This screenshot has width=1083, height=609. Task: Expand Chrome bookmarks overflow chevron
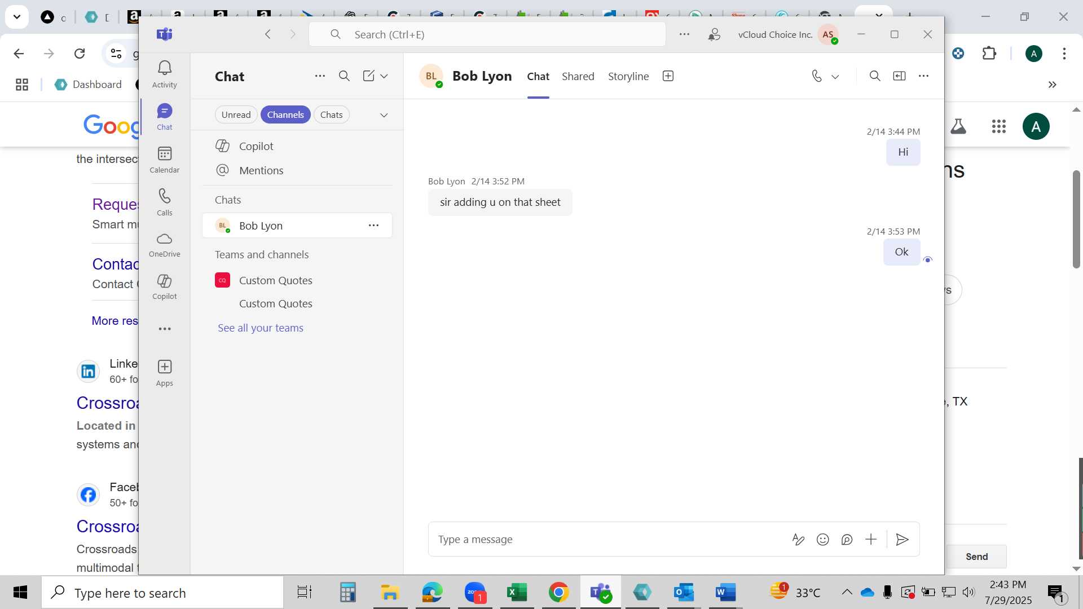tap(1053, 85)
